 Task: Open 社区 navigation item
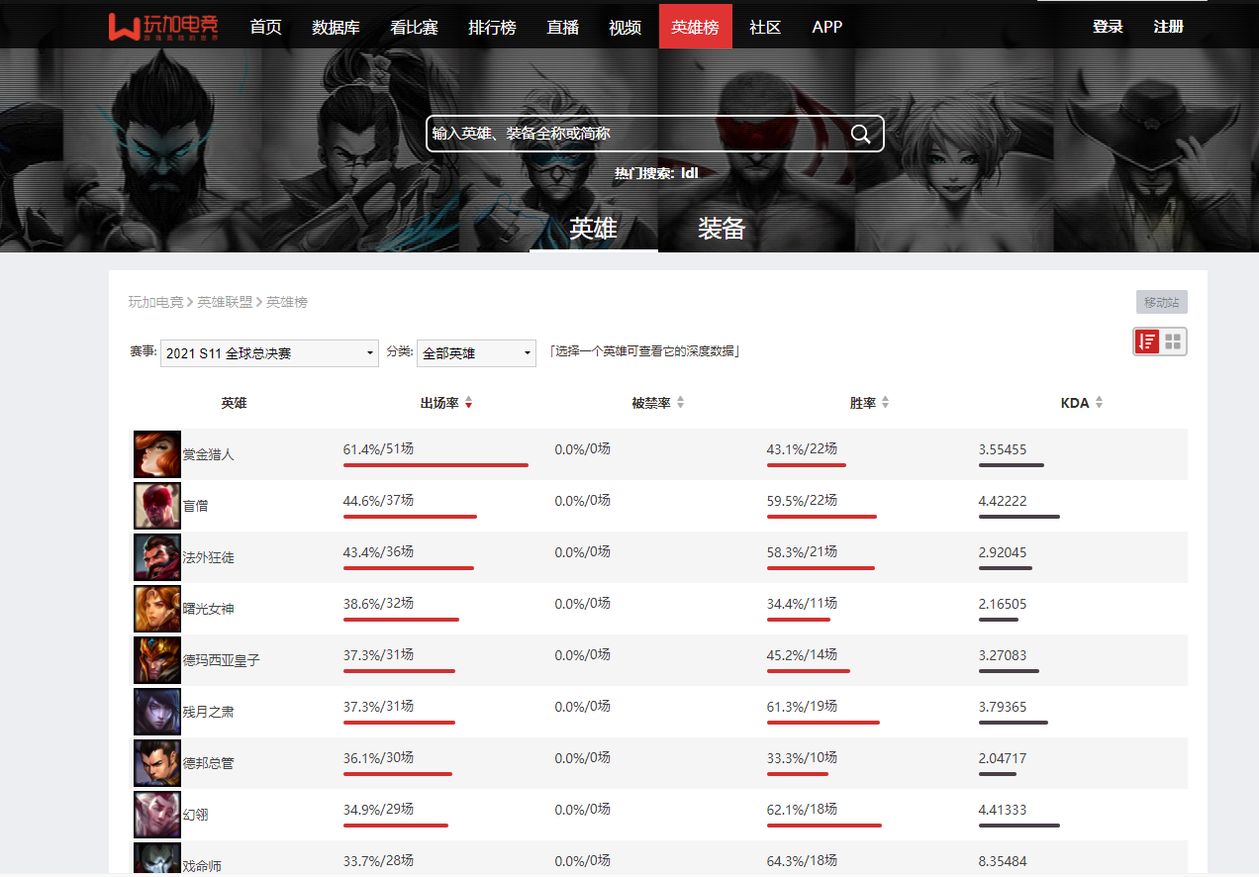pyautogui.click(x=765, y=27)
